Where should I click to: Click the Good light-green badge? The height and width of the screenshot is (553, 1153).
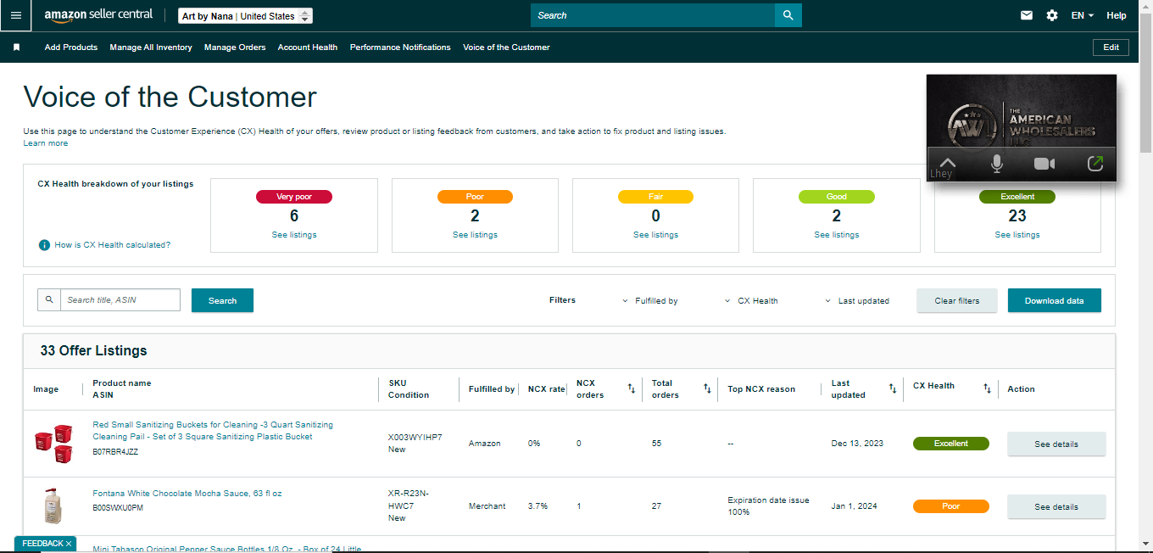click(837, 197)
